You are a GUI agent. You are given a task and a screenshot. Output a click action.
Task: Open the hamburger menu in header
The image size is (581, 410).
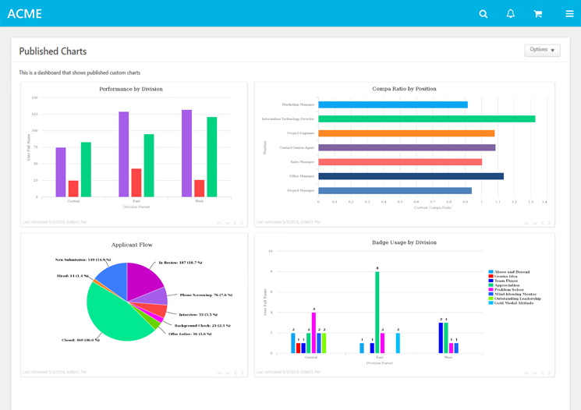point(569,14)
